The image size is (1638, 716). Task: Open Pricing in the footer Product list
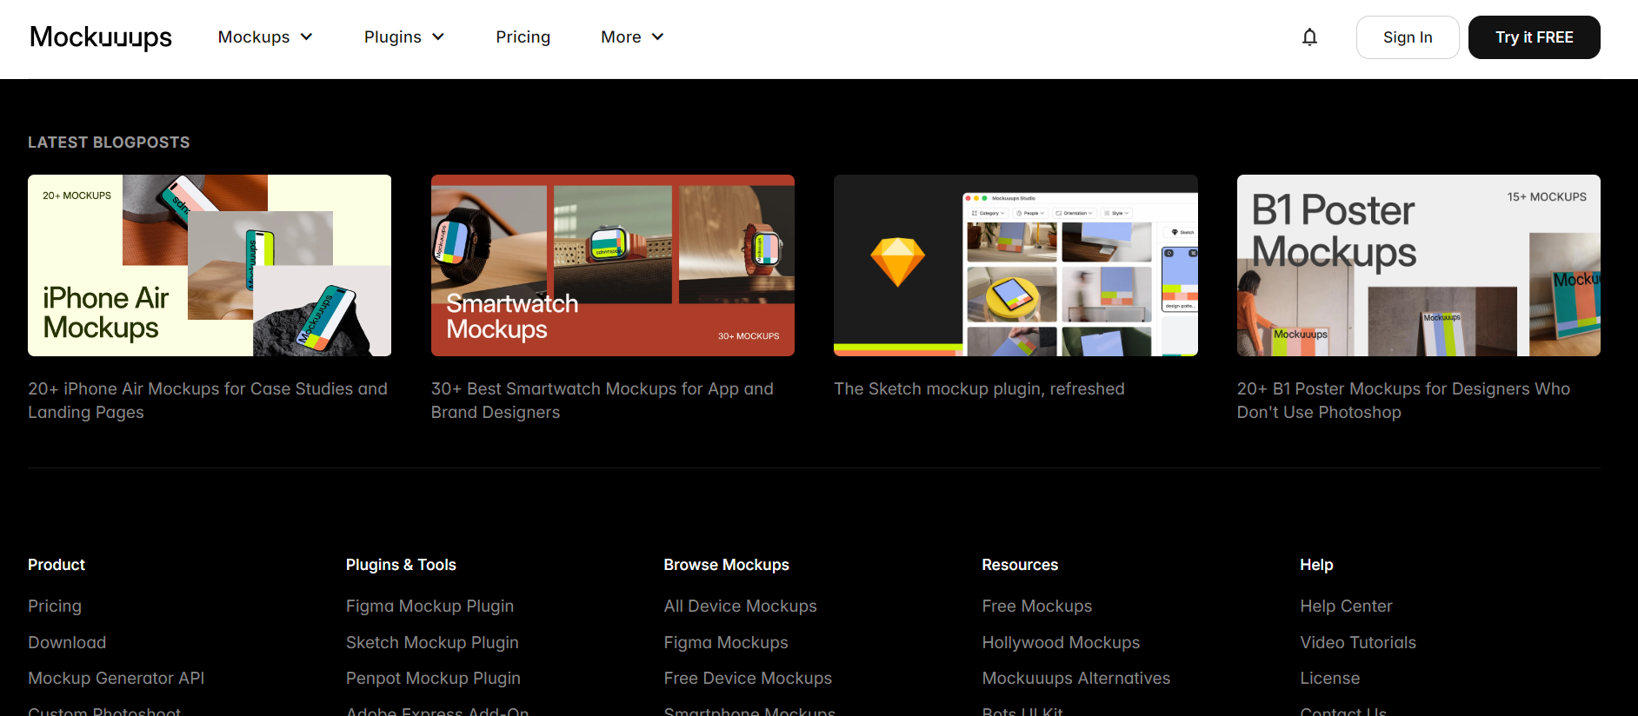pyautogui.click(x=55, y=607)
